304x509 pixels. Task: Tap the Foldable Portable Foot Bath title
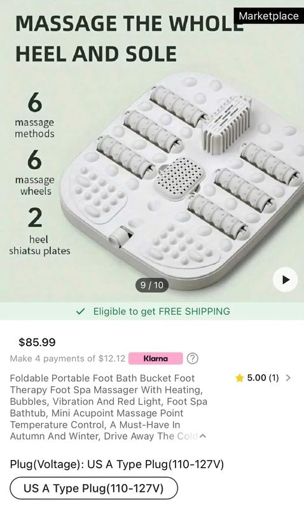coord(109,407)
